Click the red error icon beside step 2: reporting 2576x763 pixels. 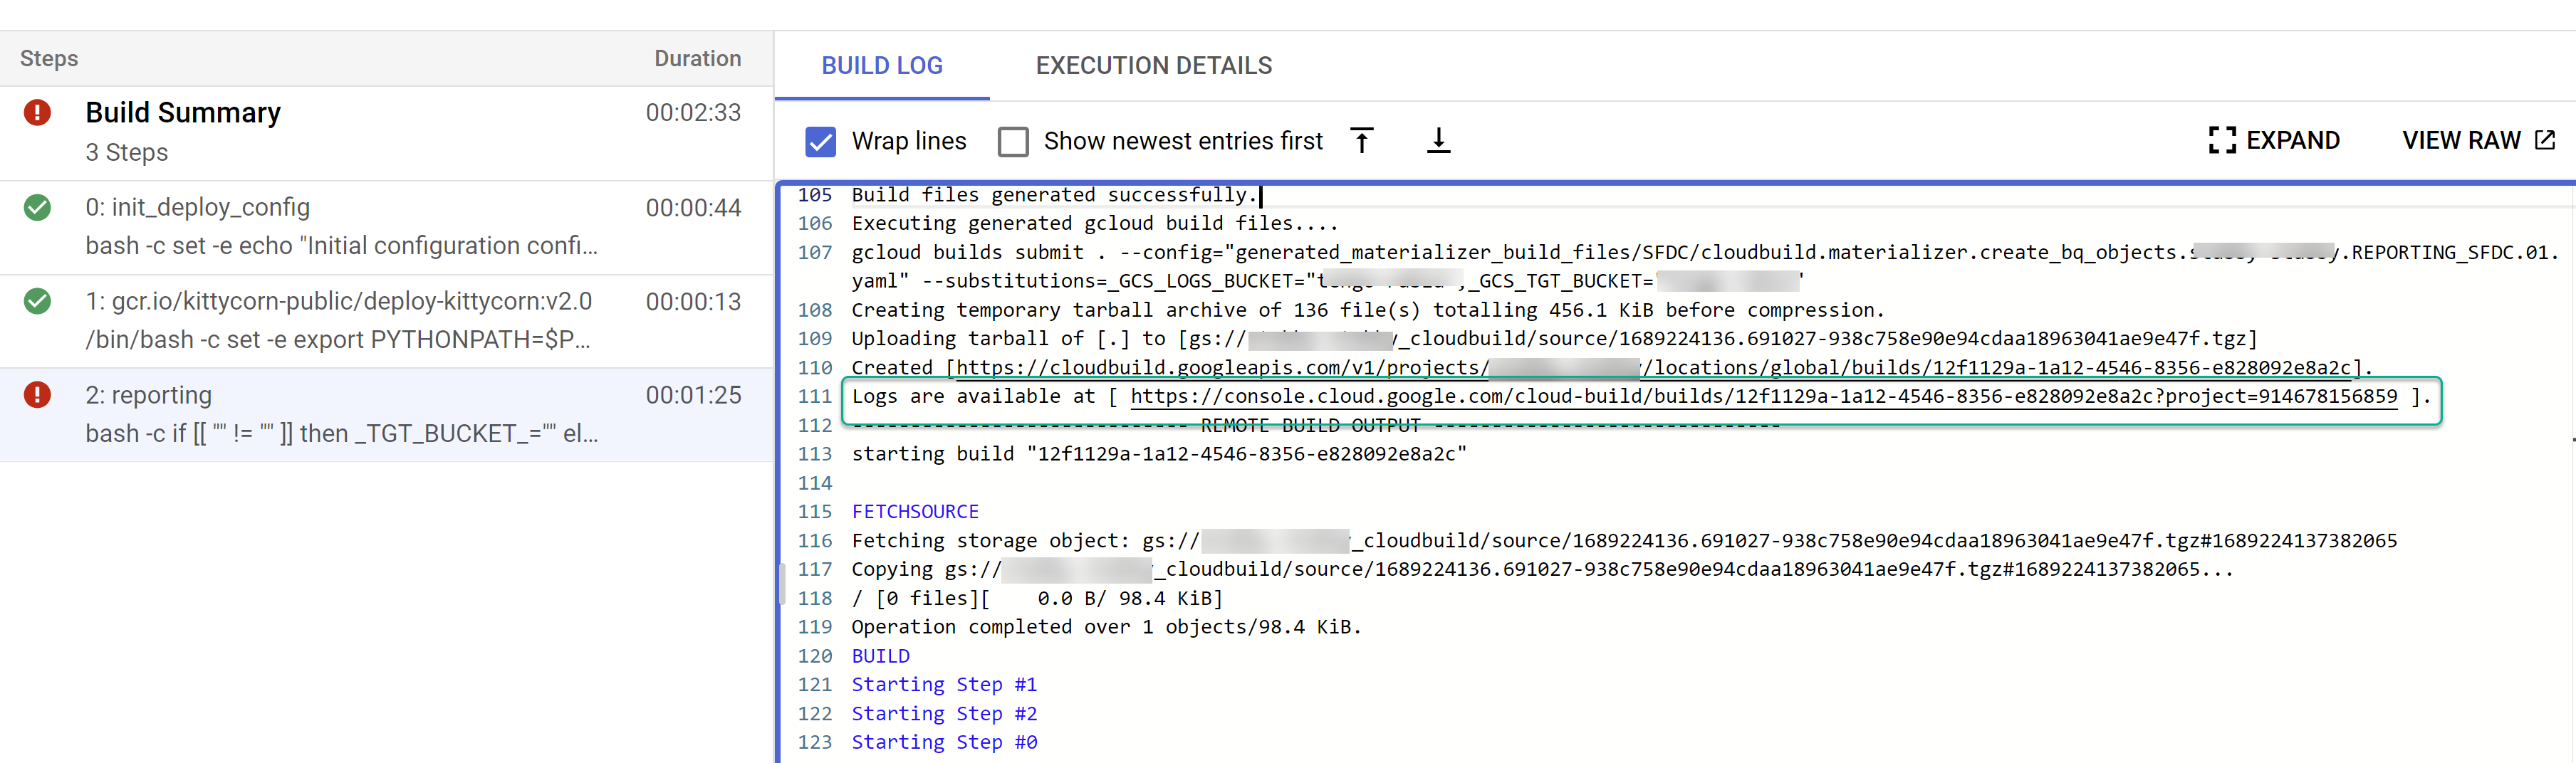(x=37, y=395)
